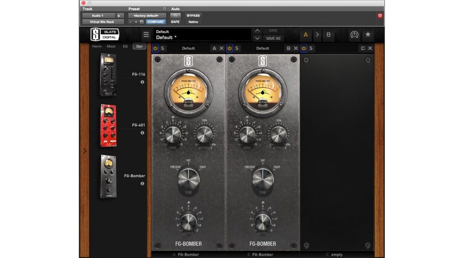Solo slot C
Viewport: 467px width, 258px height.
(x=311, y=48)
